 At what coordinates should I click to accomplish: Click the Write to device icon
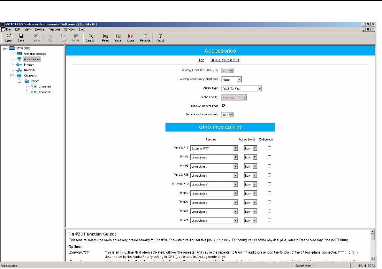pos(118,36)
